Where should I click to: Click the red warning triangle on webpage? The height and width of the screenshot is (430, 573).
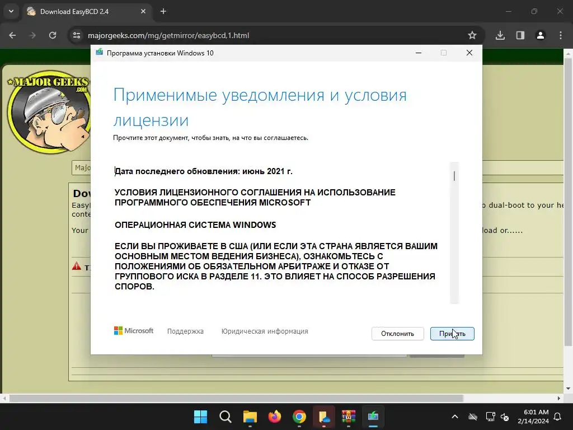click(77, 266)
